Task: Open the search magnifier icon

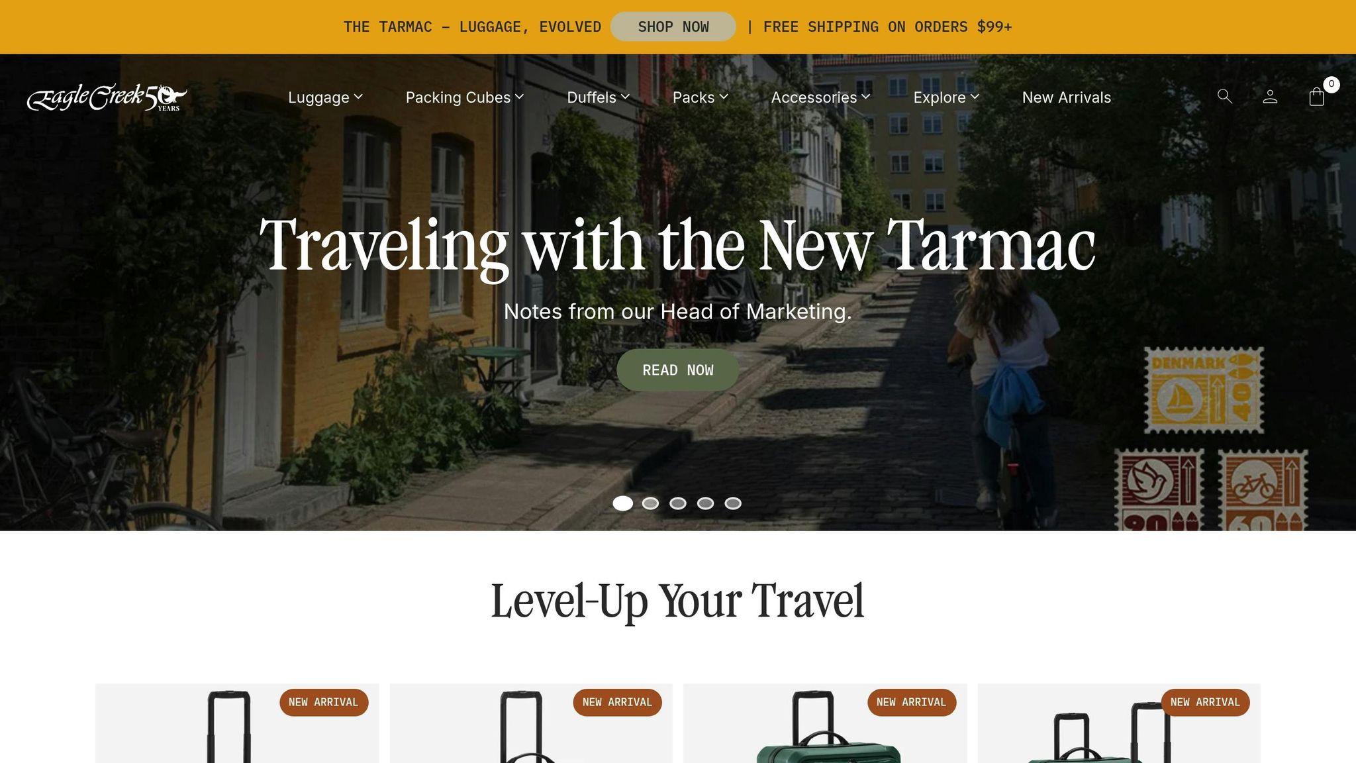Action: pyautogui.click(x=1225, y=97)
